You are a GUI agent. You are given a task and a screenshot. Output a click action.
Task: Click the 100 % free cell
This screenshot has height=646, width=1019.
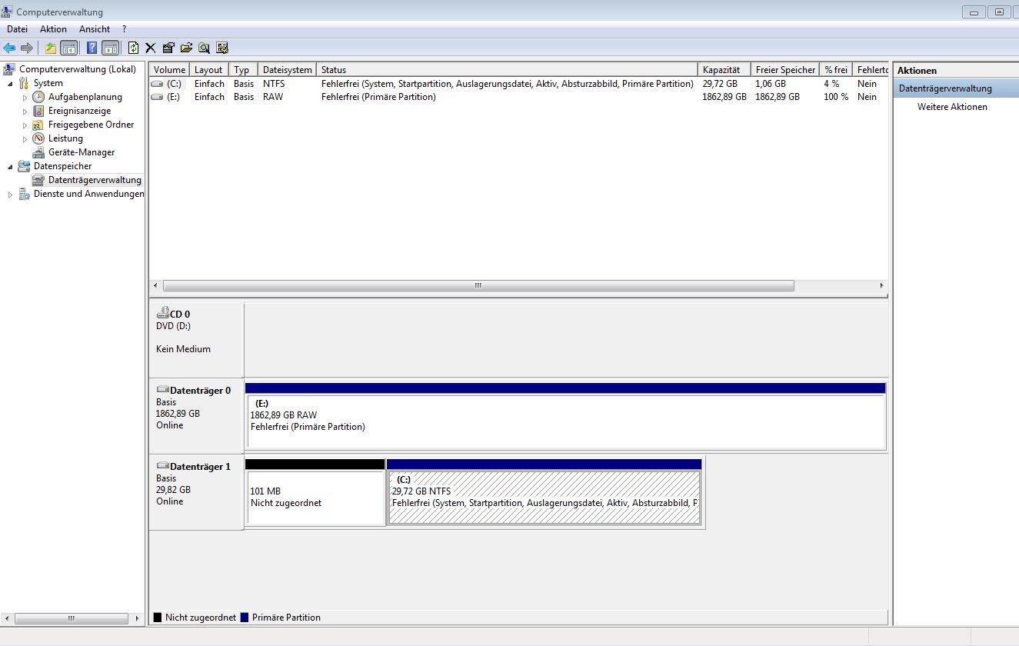[836, 98]
